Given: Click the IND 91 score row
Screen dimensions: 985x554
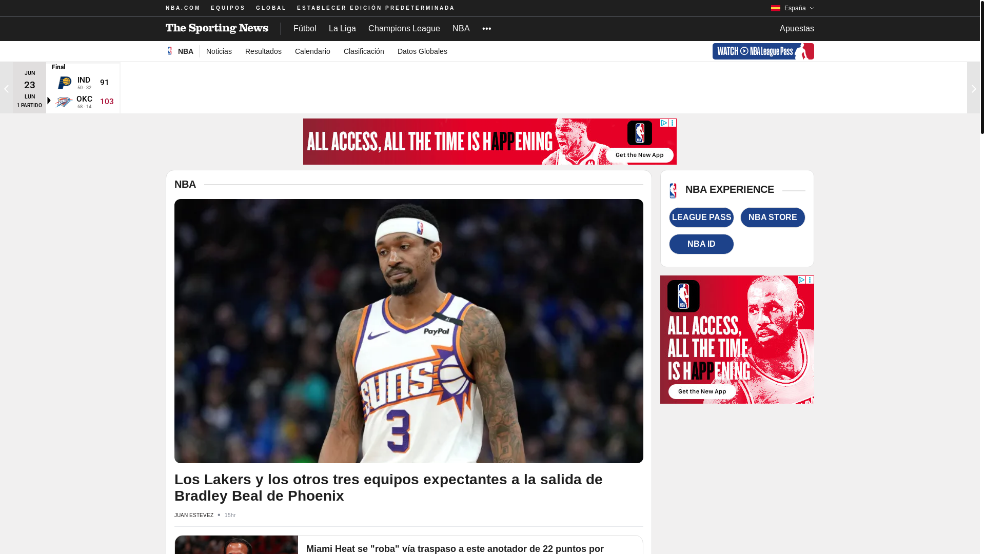Looking at the screenshot, I should (x=83, y=83).
